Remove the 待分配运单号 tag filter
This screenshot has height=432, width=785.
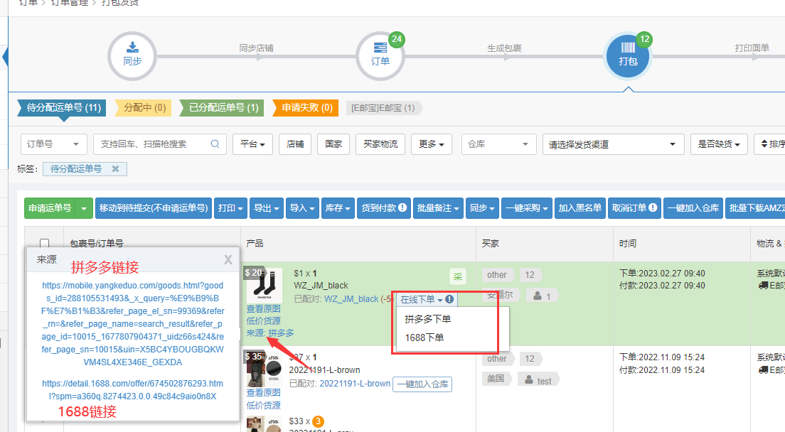click(x=115, y=168)
